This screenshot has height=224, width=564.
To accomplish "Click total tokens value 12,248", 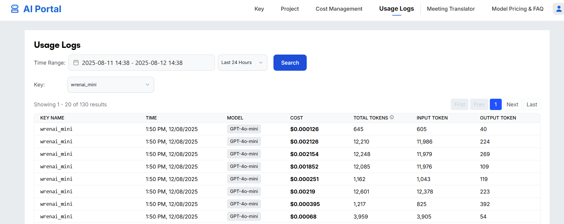I will coord(362,154).
